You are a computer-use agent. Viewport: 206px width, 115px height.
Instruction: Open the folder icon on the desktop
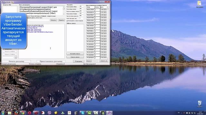[x=200, y=4]
